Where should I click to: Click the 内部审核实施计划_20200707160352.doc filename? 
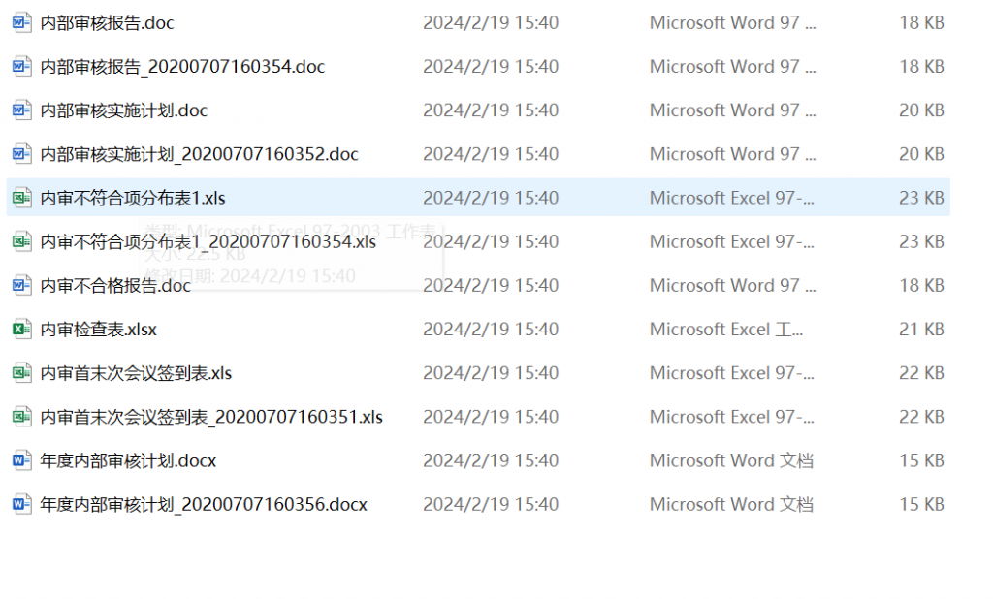199,153
